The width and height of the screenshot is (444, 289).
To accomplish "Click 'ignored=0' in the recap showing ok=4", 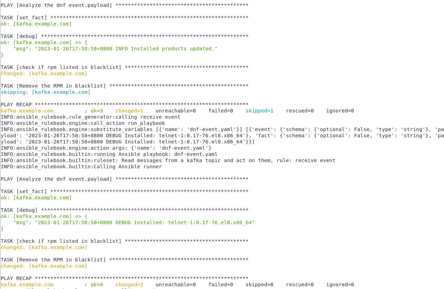I will (340, 285).
